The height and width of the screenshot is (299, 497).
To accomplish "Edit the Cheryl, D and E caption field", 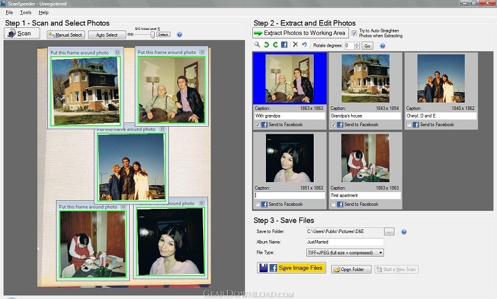I will [x=441, y=116].
